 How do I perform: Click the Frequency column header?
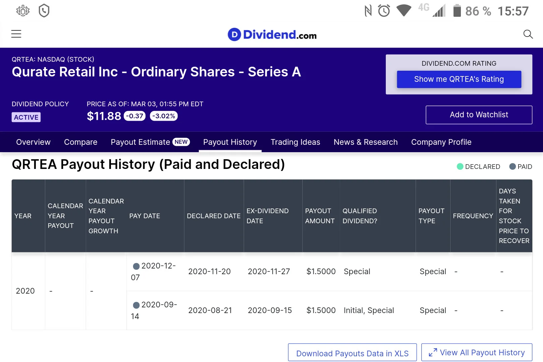pos(473,216)
